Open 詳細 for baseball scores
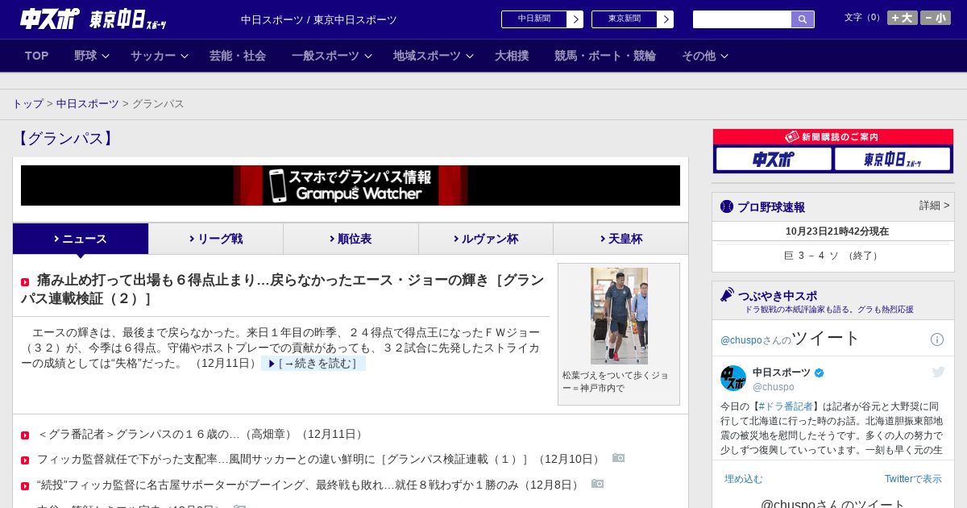 935,206
